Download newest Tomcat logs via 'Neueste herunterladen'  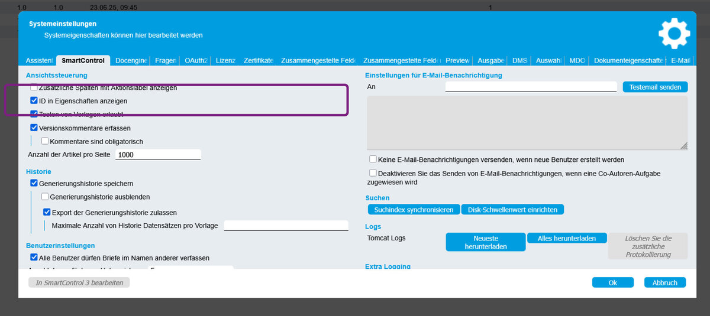pyautogui.click(x=485, y=242)
